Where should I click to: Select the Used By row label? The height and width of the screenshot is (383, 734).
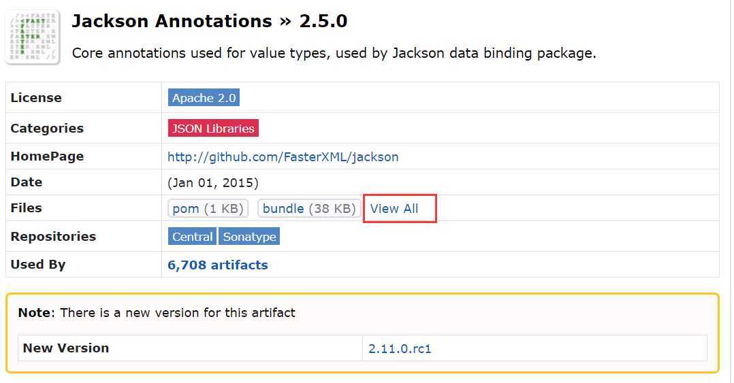point(38,265)
